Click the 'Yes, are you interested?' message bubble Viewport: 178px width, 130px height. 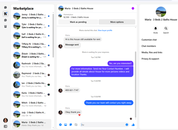pyautogui.click(x=120, y=63)
